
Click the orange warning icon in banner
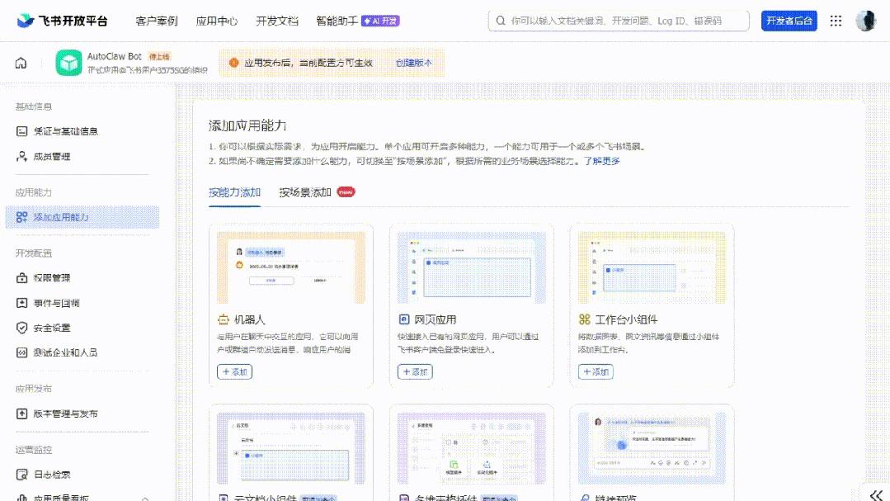(x=233, y=63)
